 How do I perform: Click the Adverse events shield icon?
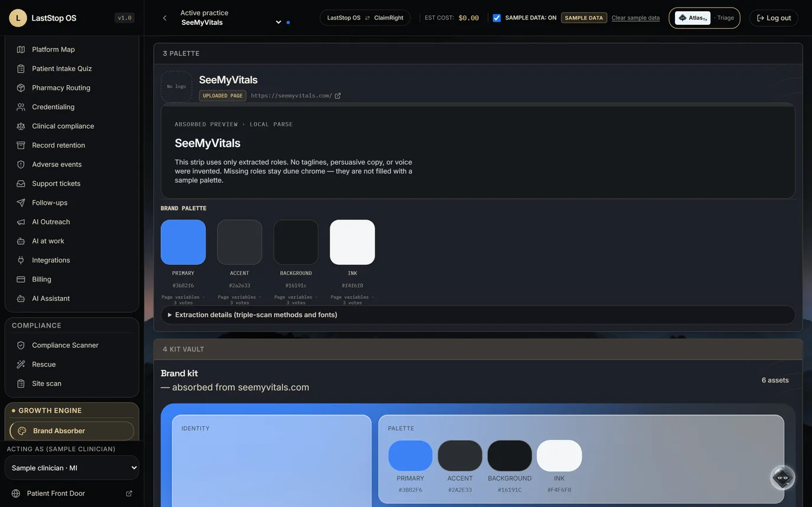[21, 165]
